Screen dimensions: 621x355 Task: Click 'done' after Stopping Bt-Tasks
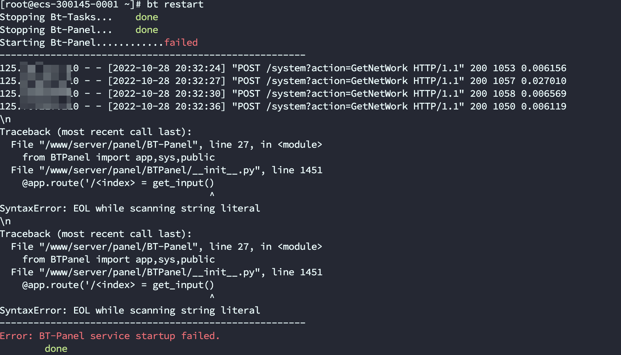point(147,17)
